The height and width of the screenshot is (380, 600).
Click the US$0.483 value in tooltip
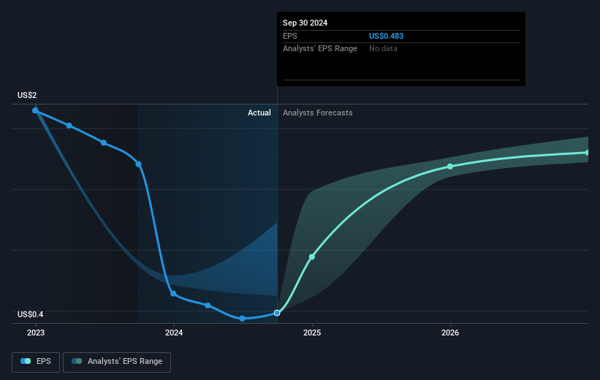pos(386,36)
